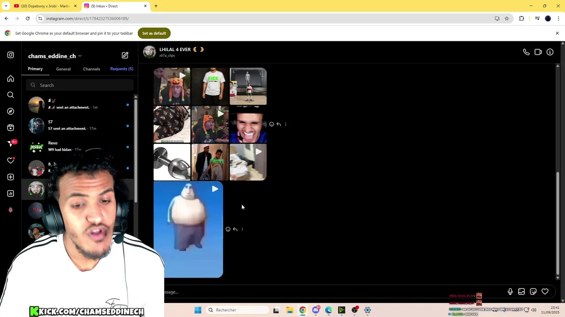Open Chrome three-dot menu

(x=558, y=18)
